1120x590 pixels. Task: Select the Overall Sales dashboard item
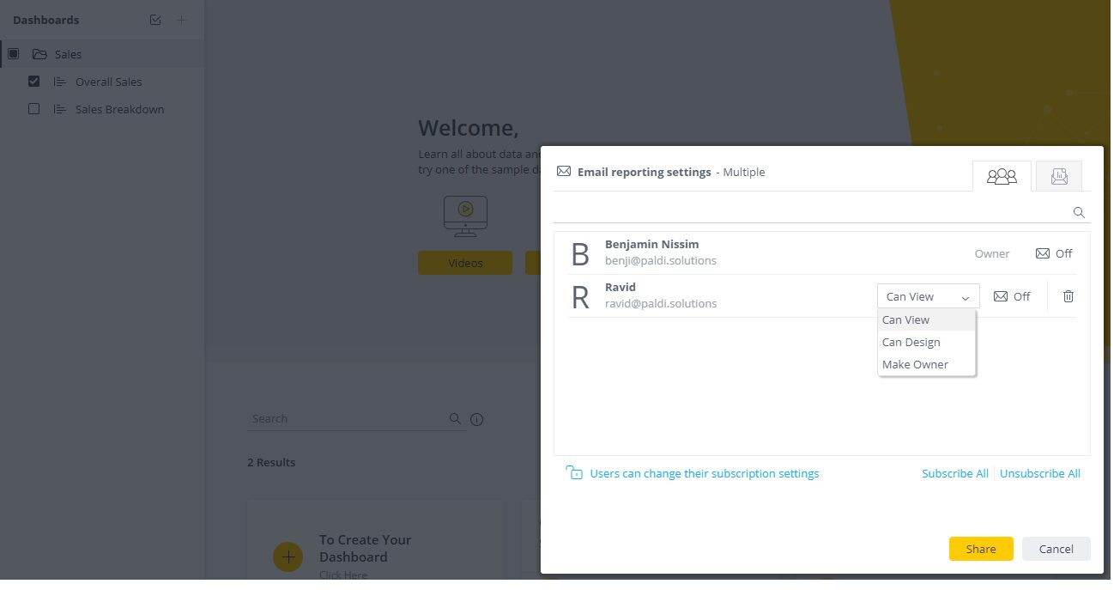pos(108,82)
